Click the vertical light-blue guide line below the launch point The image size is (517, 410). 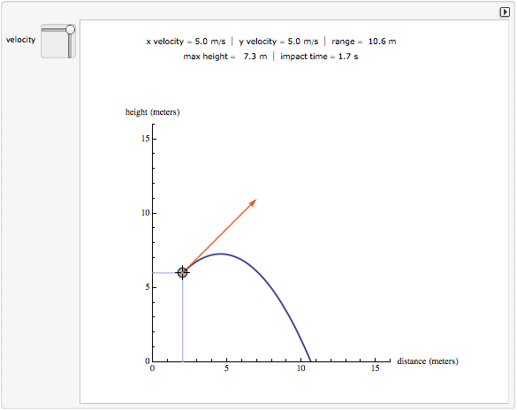pyautogui.click(x=183, y=320)
